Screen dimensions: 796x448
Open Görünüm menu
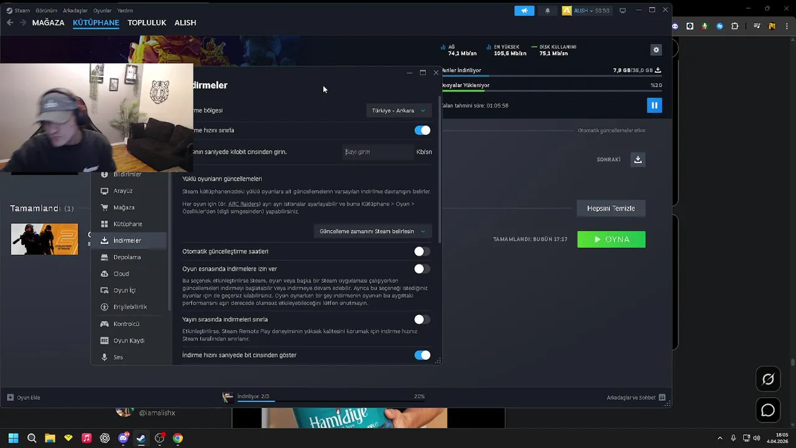[x=46, y=11]
